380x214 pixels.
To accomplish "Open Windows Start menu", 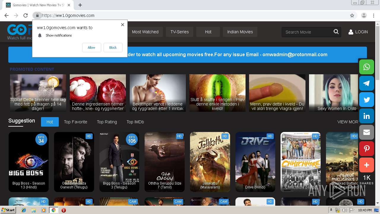I will click(8, 210).
